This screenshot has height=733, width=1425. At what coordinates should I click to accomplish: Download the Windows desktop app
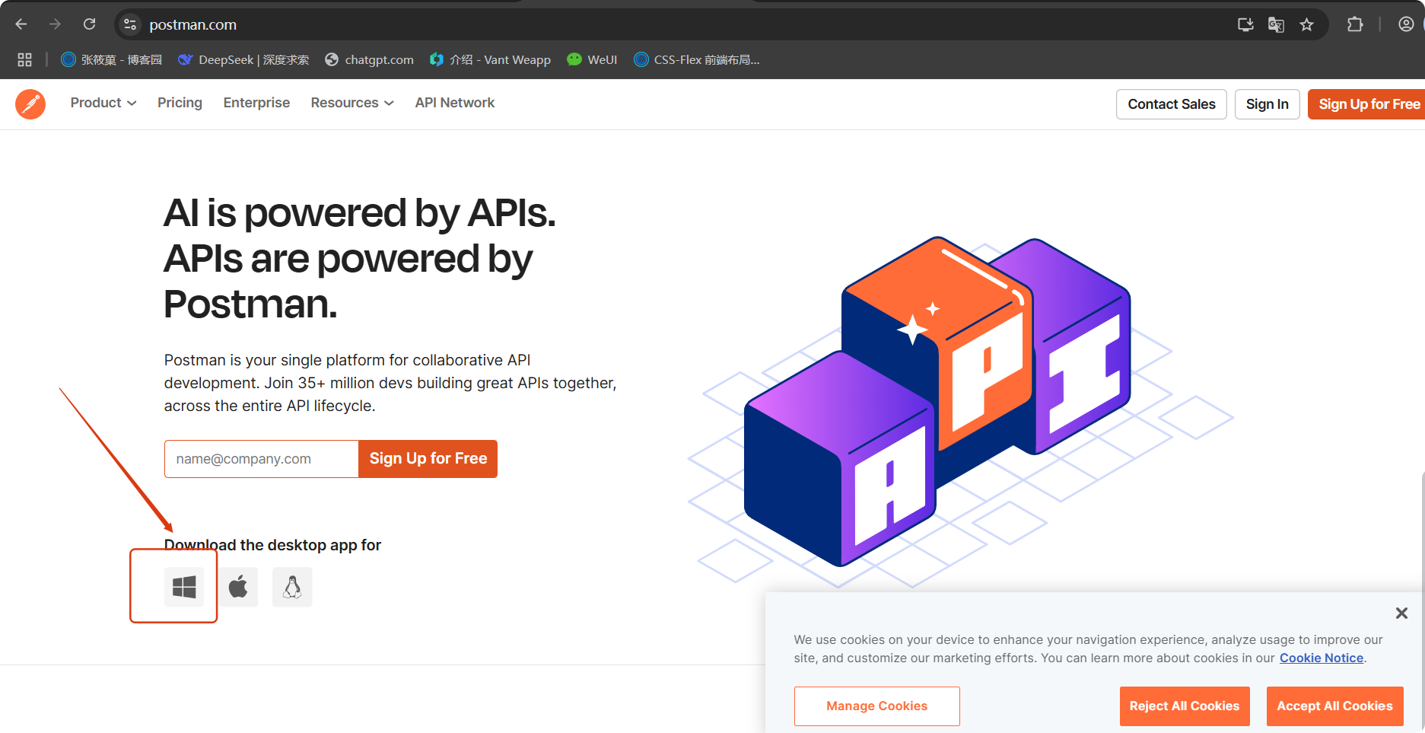click(184, 587)
